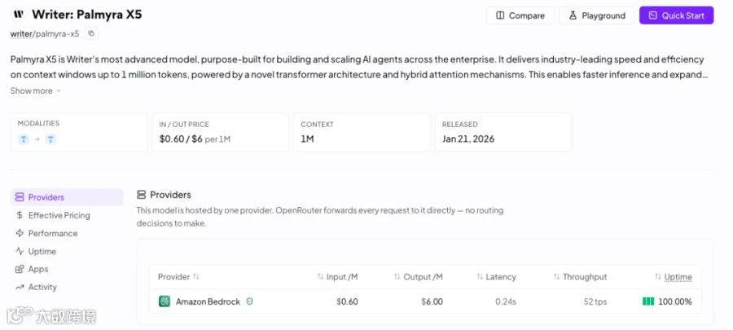Viewport: 733px width, 330px height.
Task: Click the Apps grid icon in sidebar
Action: 20,269
